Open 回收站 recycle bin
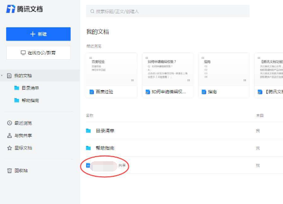283x204 pixels. (21, 171)
